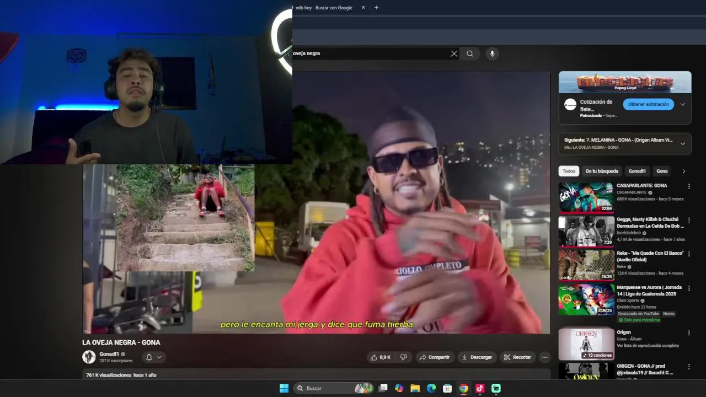Open File Explorer from the taskbar
The height and width of the screenshot is (397, 706).
[415, 388]
